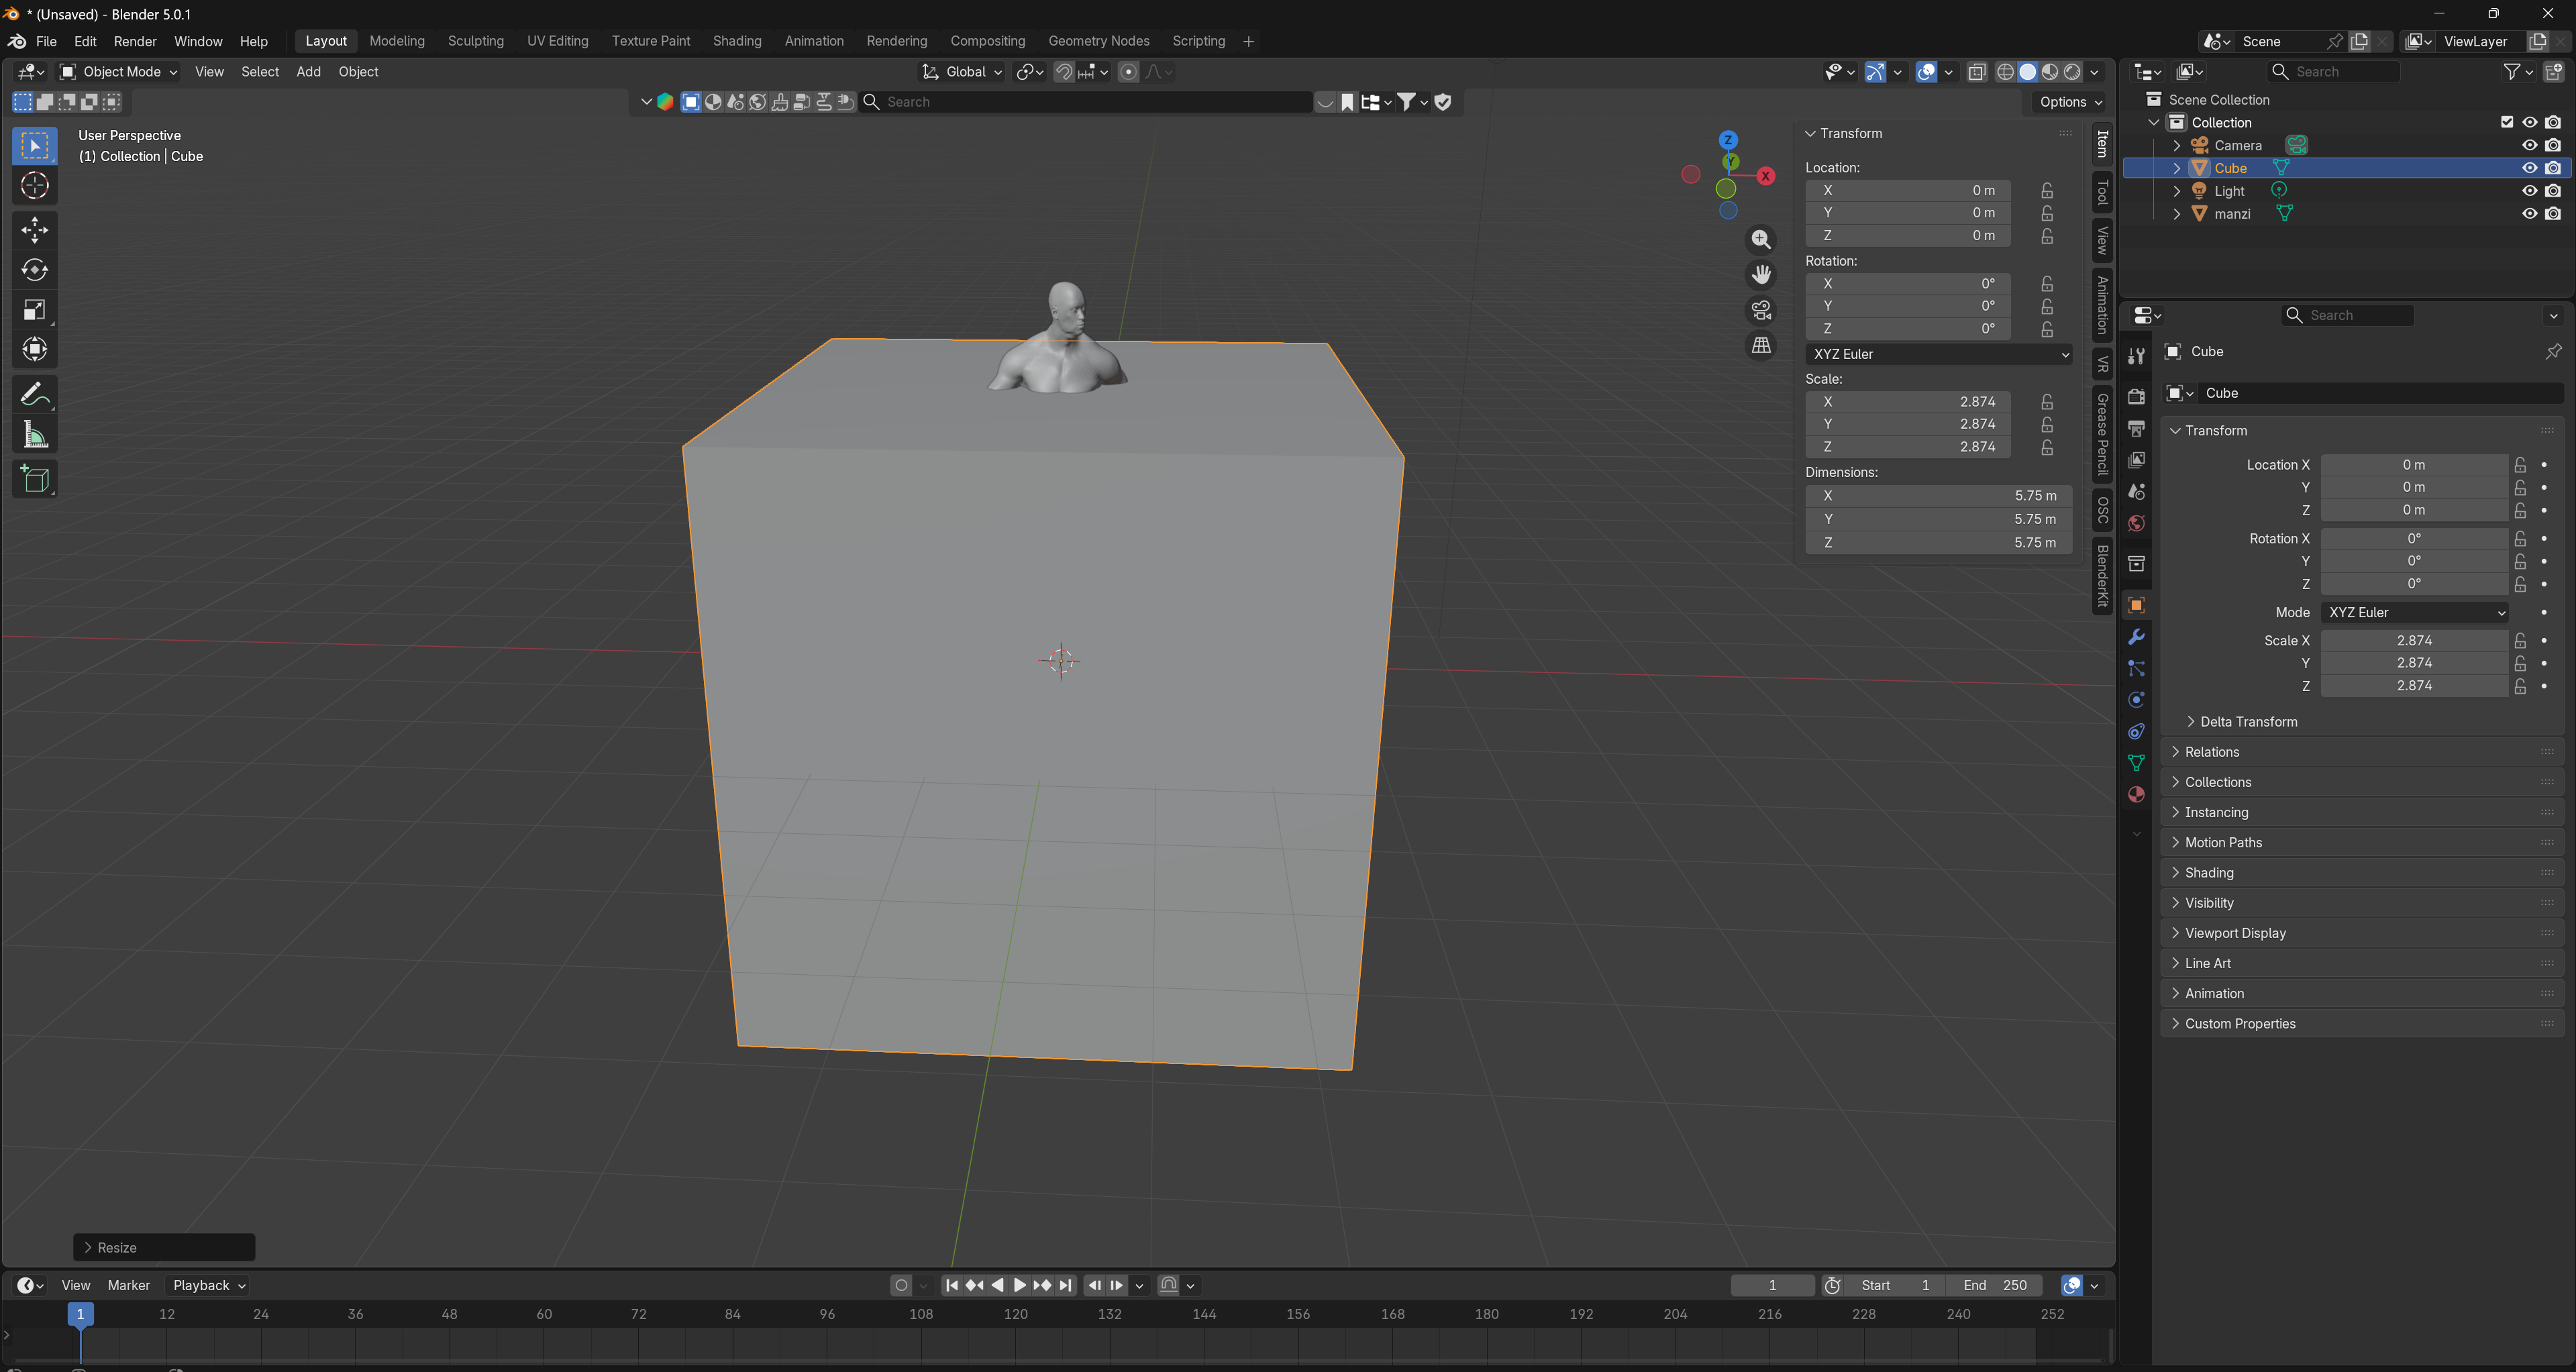
Task: Open the Object Mode dropdown
Action: [x=119, y=71]
